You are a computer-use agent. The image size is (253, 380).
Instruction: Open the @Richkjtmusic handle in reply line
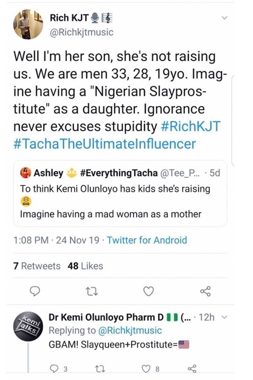pyautogui.click(x=128, y=330)
